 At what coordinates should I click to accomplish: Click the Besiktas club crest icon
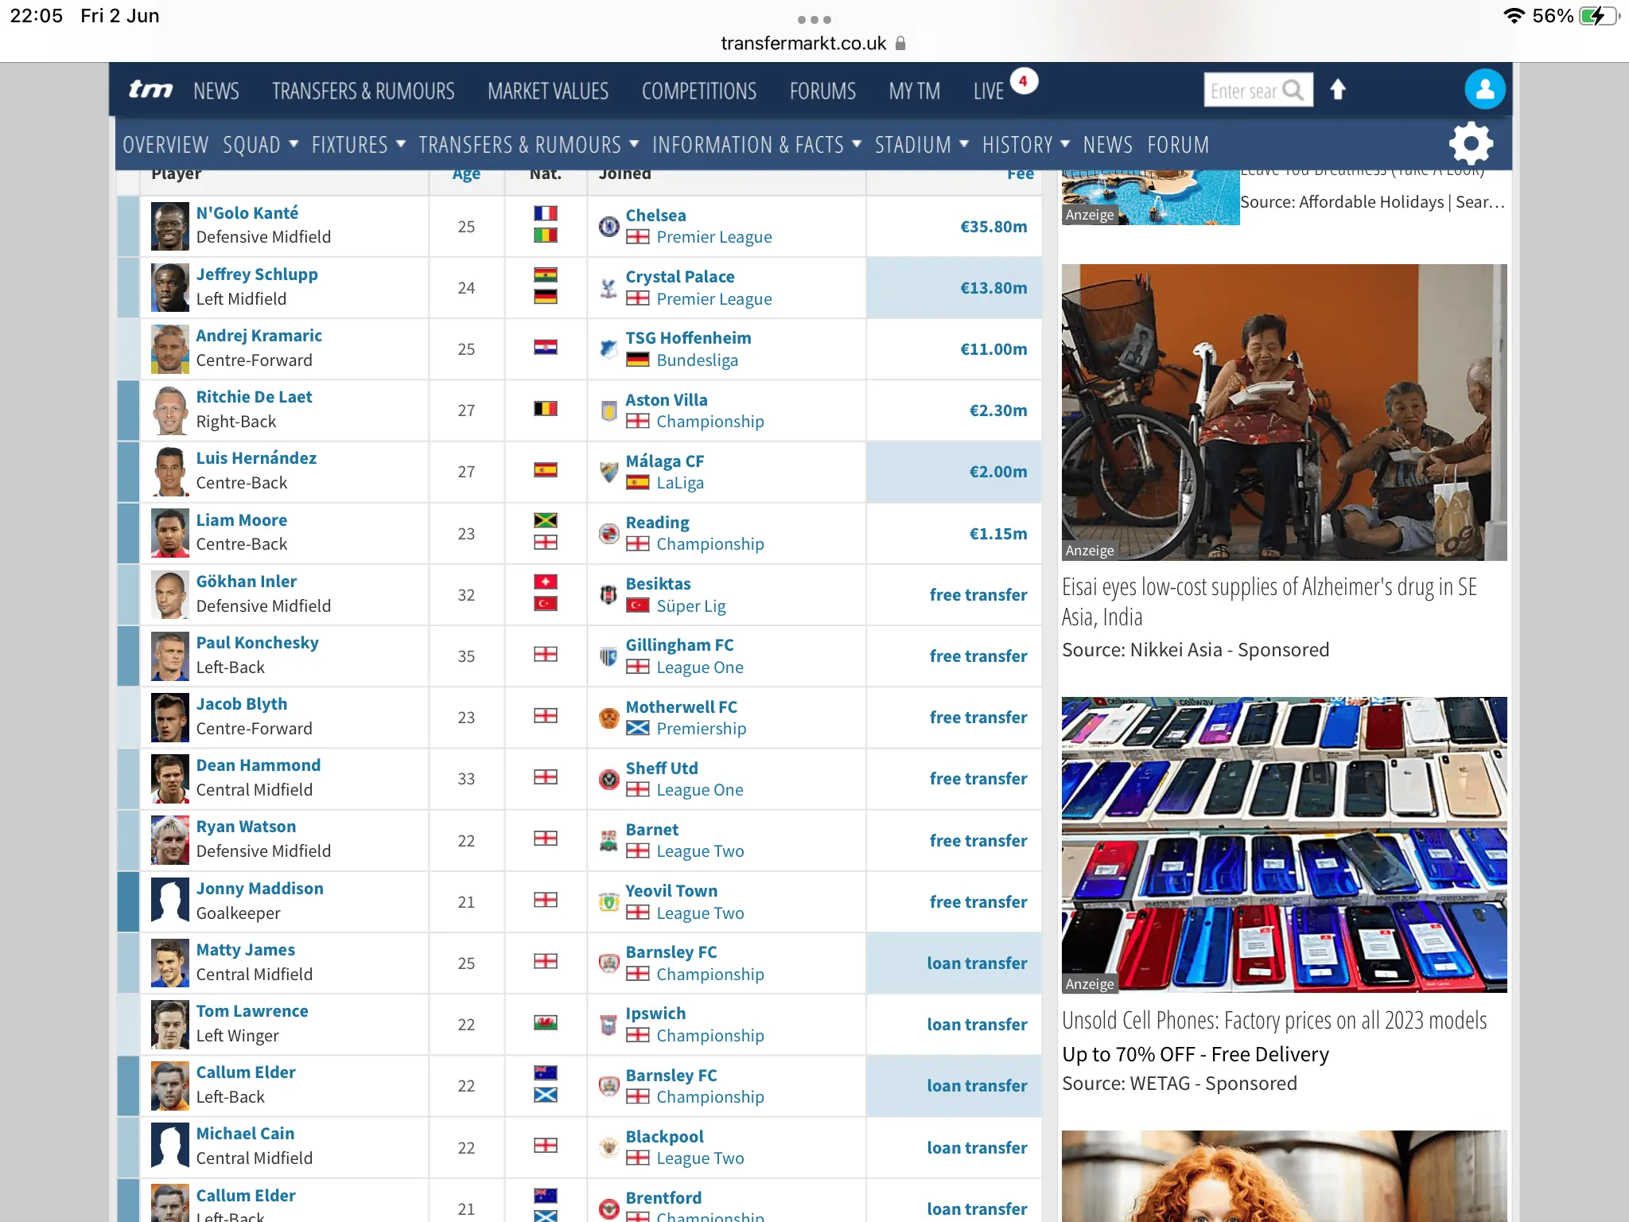click(x=609, y=595)
